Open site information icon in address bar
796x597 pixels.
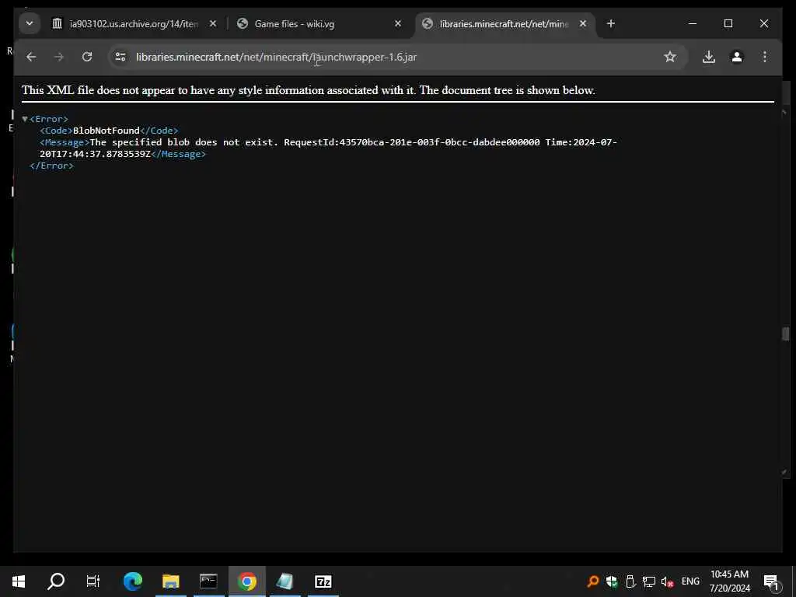(x=120, y=57)
